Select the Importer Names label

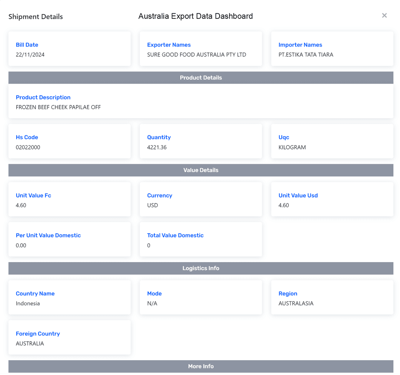click(300, 45)
